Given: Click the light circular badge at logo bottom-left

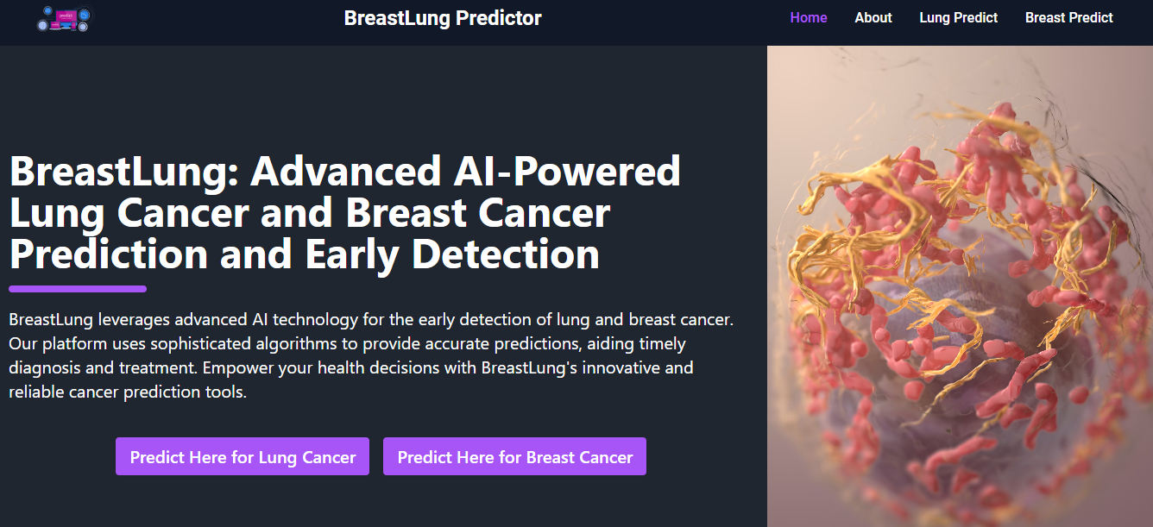Looking at the screenshot, I should pyautogui.click(x=42, y=25).
